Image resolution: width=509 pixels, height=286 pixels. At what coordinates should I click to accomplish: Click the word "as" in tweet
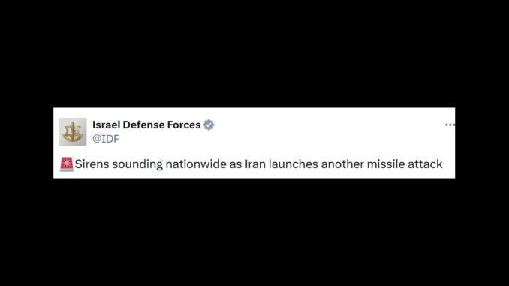point(235,165)
